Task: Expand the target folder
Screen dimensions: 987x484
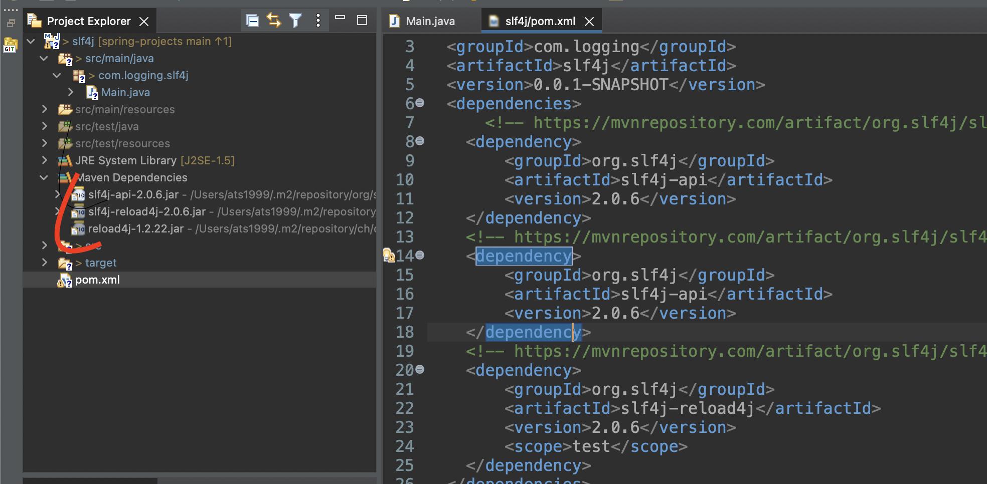Action: (x=44, y=263)
